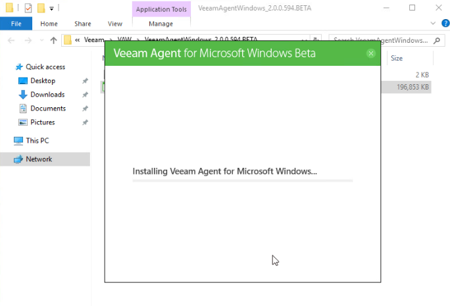
Task: Select Quick access in navigation pane
Action: click(x=45, y=67)
